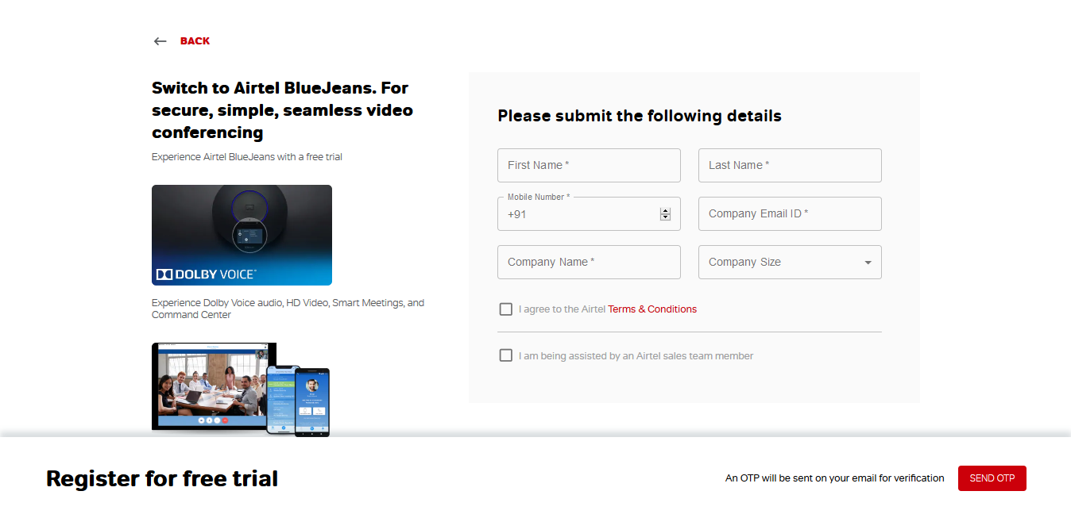Decrease mobile number with down stepper arrow
The width and height of the screenshot is (1071, 518).
[x=666, y=217]
